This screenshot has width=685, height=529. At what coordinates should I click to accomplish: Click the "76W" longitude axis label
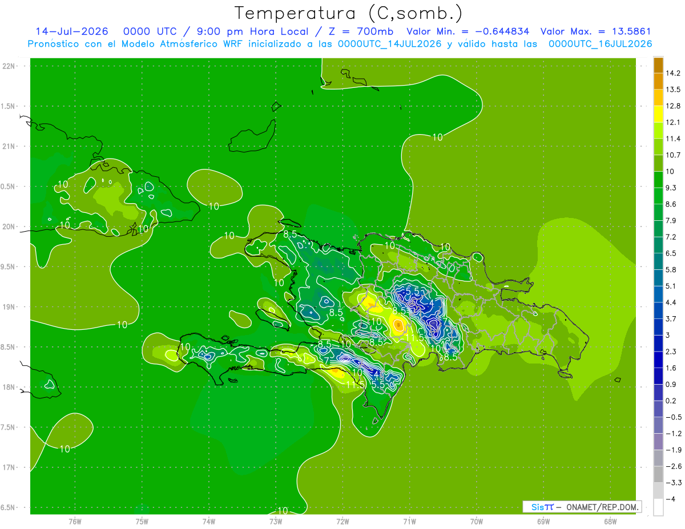75,522
